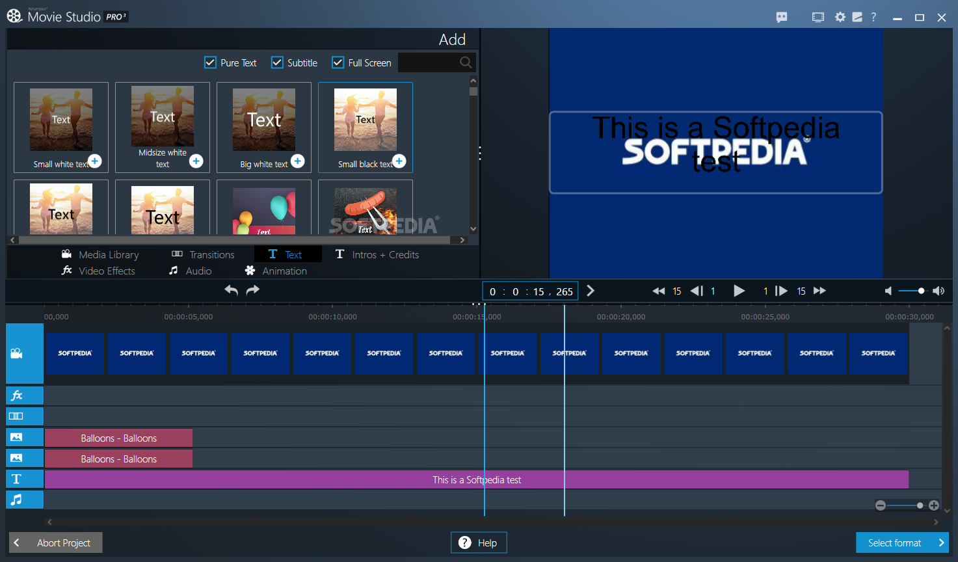Add the Midsize white text template

[x=196, y=161]
